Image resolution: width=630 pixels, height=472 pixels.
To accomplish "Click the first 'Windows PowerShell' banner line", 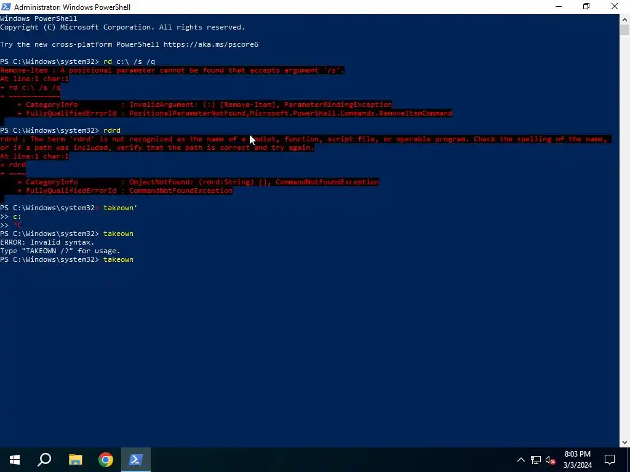I will tap(39, 18).
